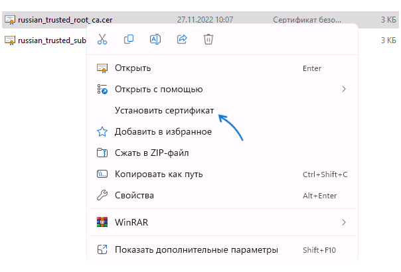This screenshot has width=401, height=272.
Task: Click the Delete trash bin icon
Action: click(x=208, y=39)
